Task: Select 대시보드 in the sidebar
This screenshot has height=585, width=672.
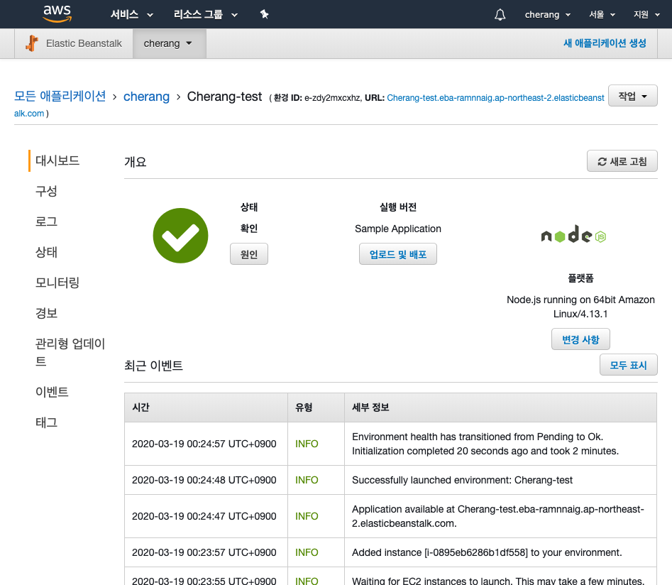Action: [x=57, y=161]
